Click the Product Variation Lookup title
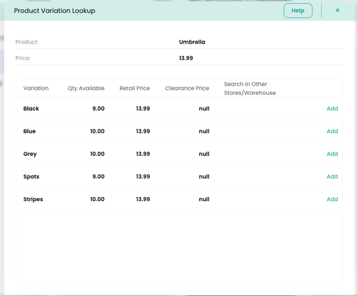This screenshot has width=357, height=296. click(54, 11)
